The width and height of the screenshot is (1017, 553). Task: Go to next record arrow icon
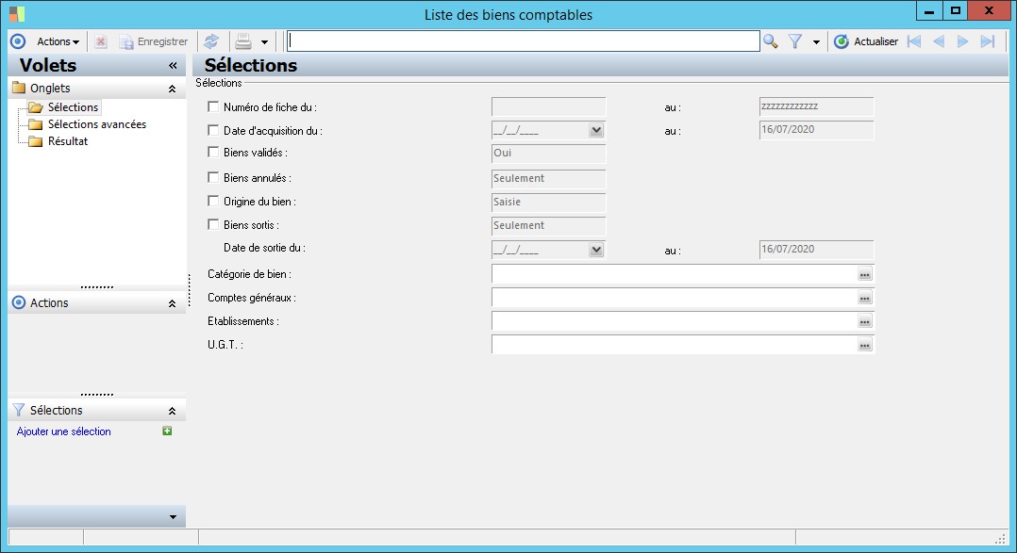click(x=963, y=41)
